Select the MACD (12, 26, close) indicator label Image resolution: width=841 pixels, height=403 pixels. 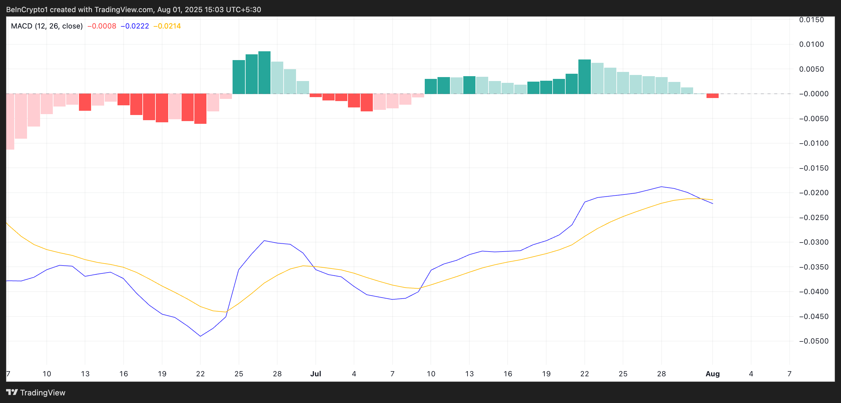[x=47, y=26]
